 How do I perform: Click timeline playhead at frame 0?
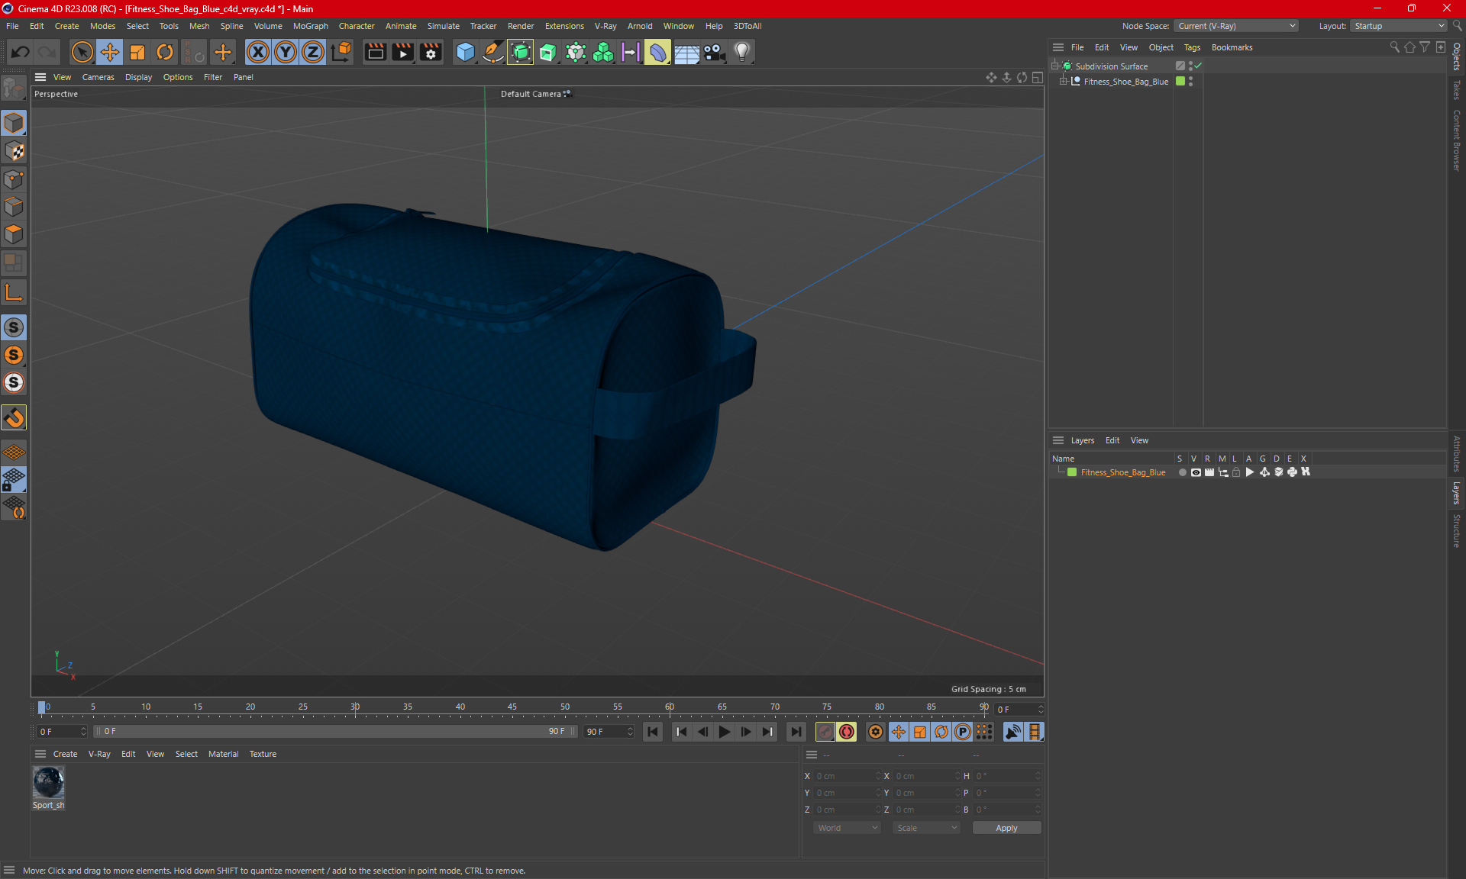click(x=42, y=707)
